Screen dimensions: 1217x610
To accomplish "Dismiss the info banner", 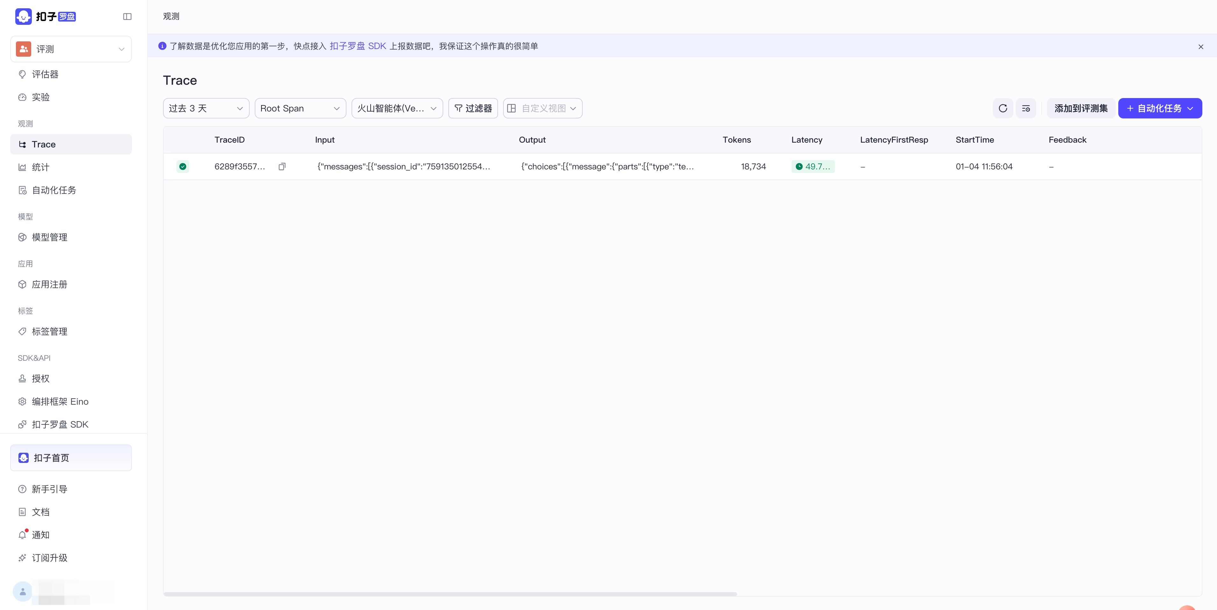I will pyautogui.click(x=1200, y=46).
